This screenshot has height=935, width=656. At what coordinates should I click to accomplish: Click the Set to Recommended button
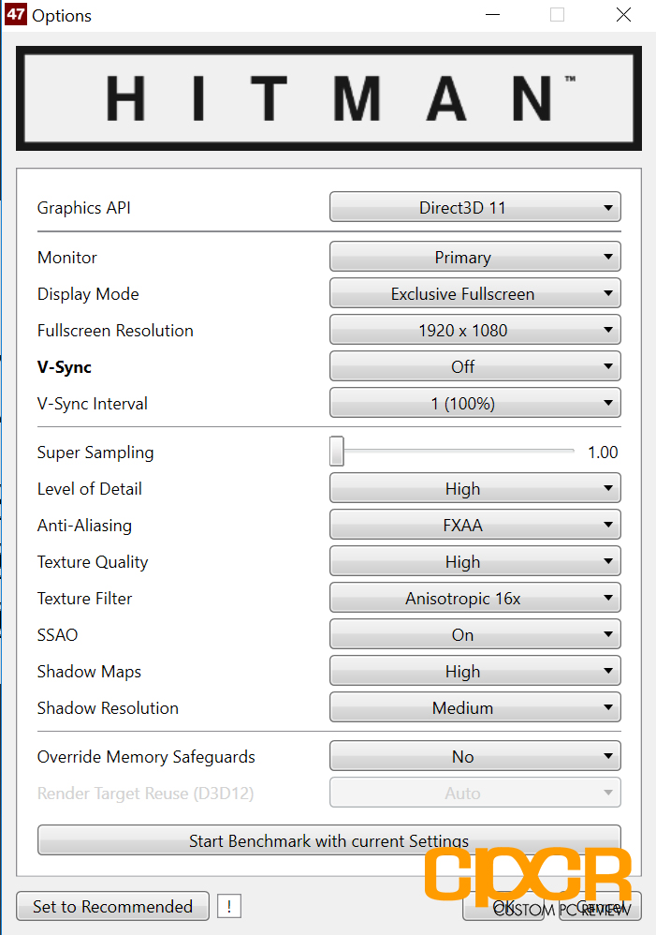coord(112,906)
